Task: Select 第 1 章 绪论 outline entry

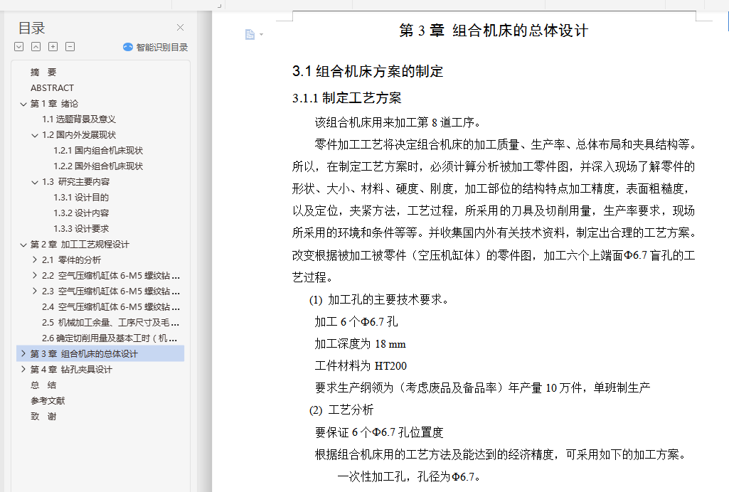Action: [54, 104]
